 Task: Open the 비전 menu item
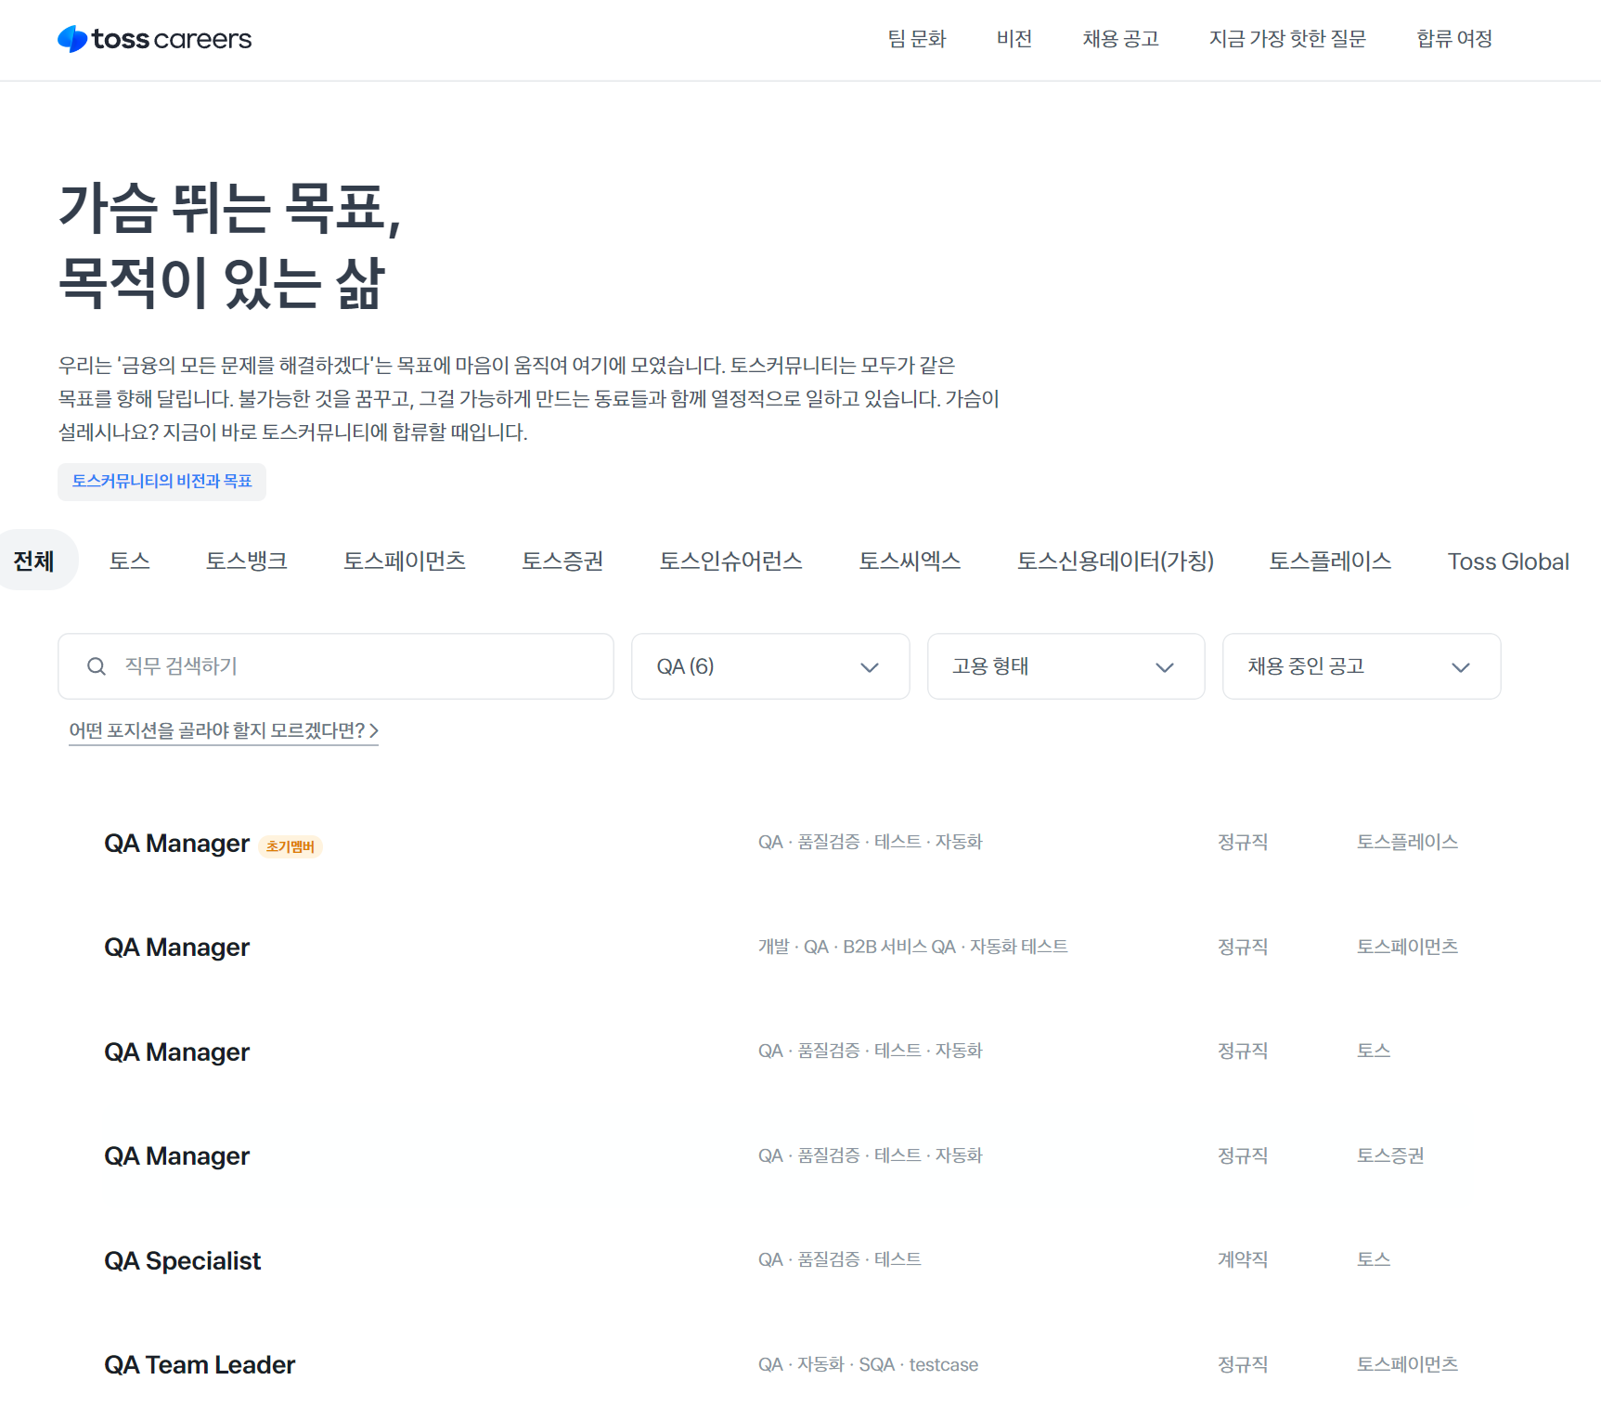(x=1014, y=39)
